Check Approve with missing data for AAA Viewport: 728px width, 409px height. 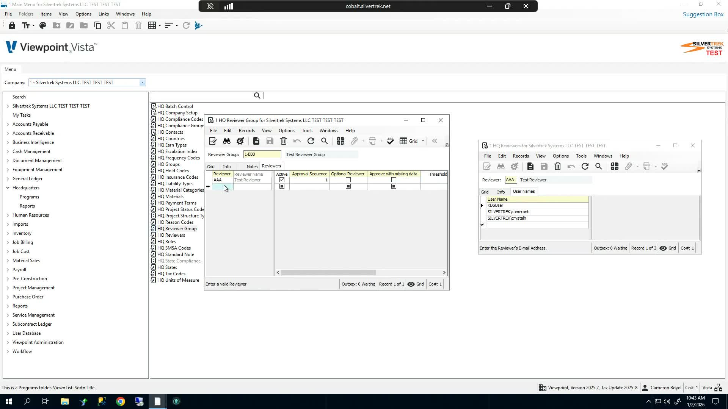tap(394, 180)
